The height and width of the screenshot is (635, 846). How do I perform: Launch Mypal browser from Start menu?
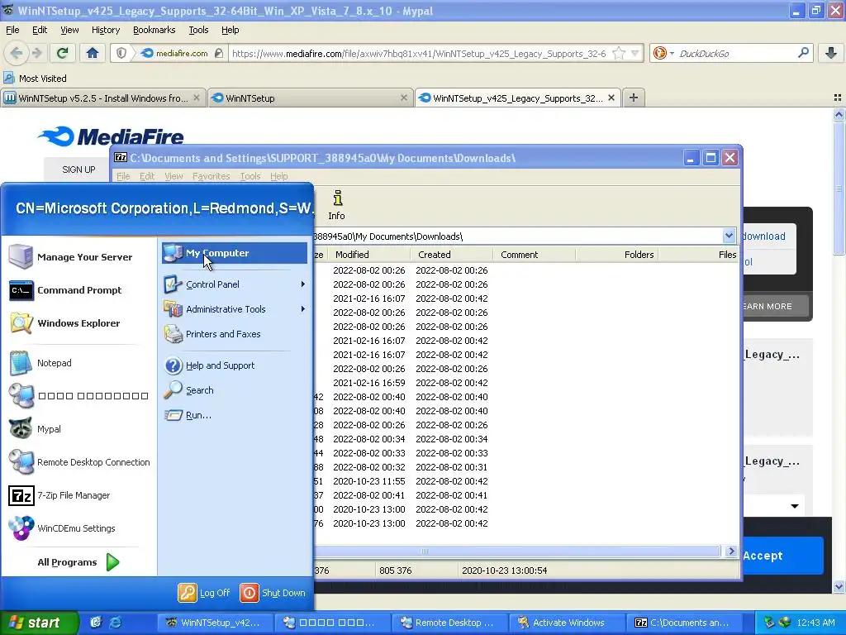tap(78, 429)
